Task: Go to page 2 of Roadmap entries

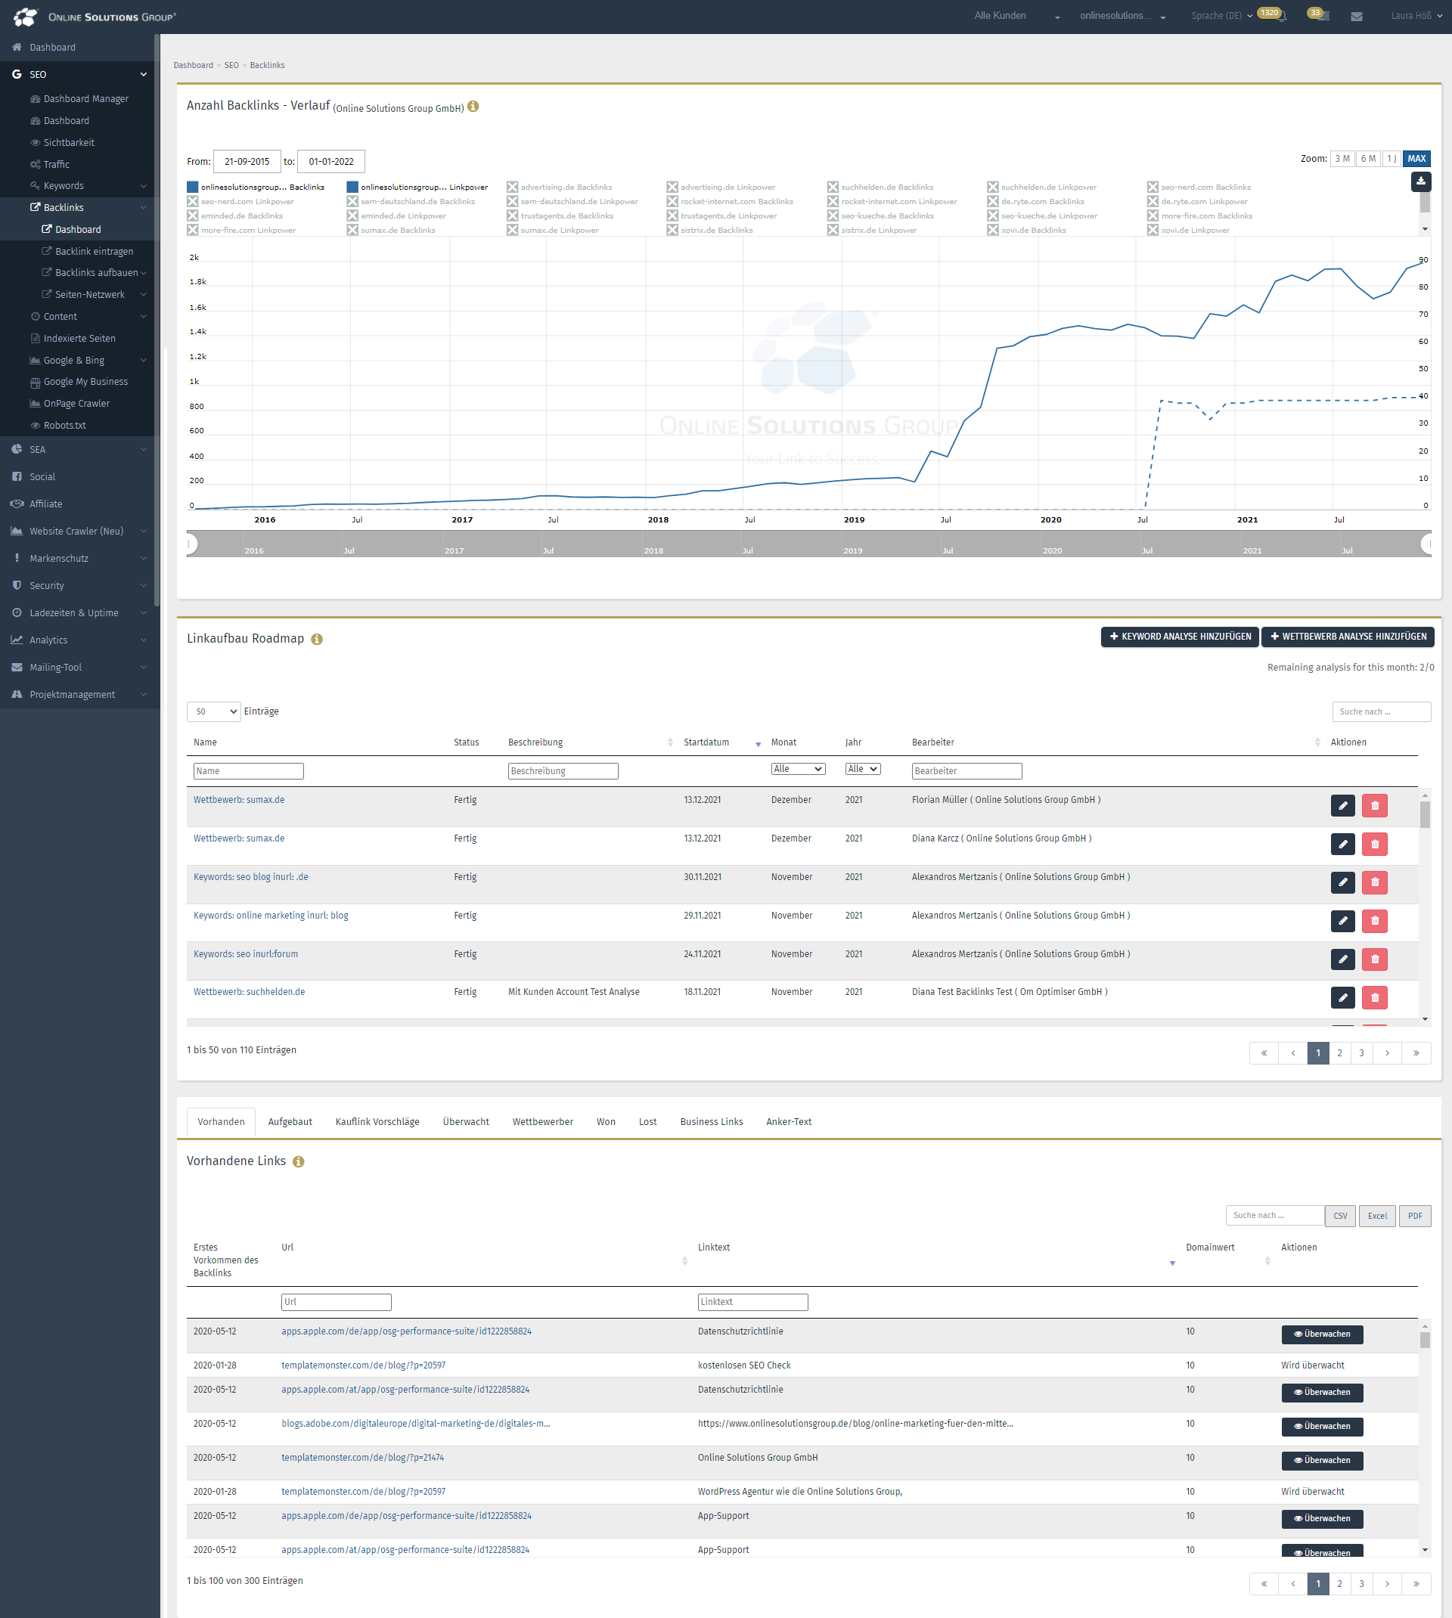Action: pyautogui.click(x=1339, y=1052)
